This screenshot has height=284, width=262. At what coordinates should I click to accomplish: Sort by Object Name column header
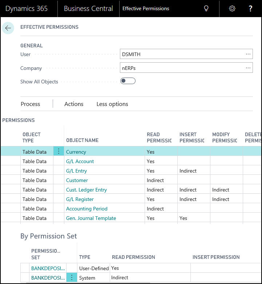(x=82, y=140)
